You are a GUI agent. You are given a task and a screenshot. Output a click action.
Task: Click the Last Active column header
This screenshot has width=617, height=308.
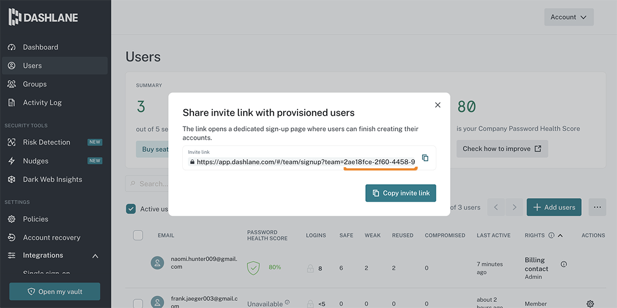(494, 235)
